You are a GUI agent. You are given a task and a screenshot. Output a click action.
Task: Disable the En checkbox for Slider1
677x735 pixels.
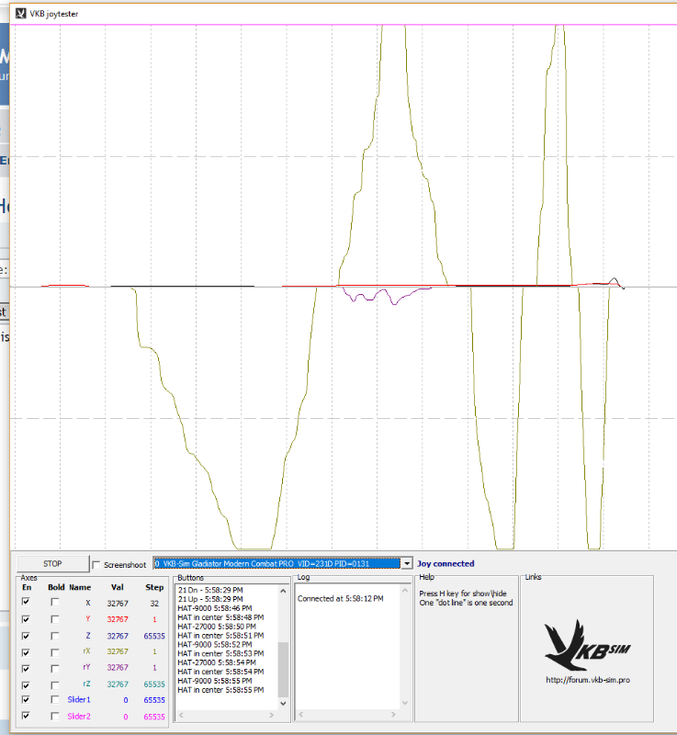[26, 699]
